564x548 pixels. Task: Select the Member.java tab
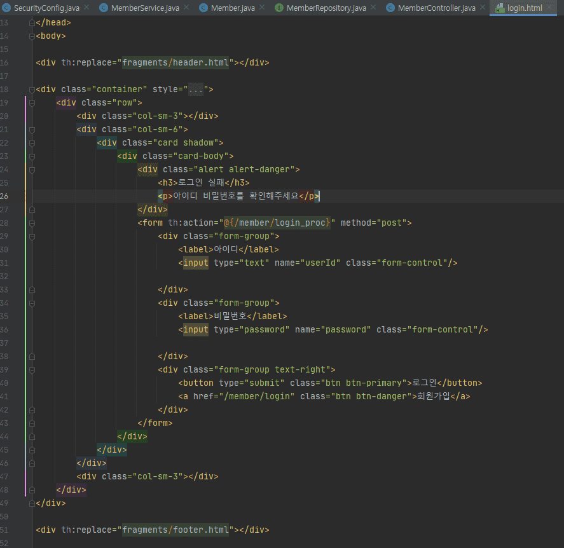click(233, 8)
